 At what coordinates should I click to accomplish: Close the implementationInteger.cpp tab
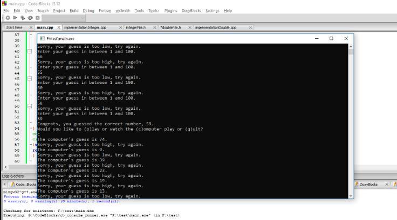pos(120,27)
